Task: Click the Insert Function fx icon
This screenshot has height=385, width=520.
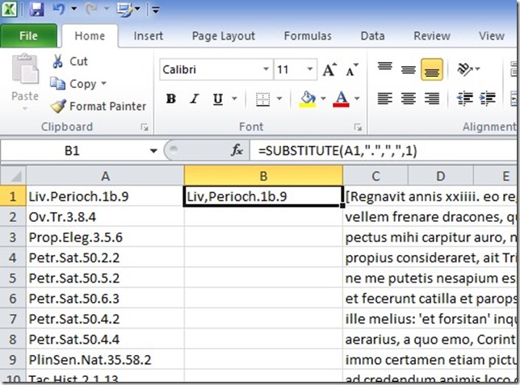Action: pos(237,151)
